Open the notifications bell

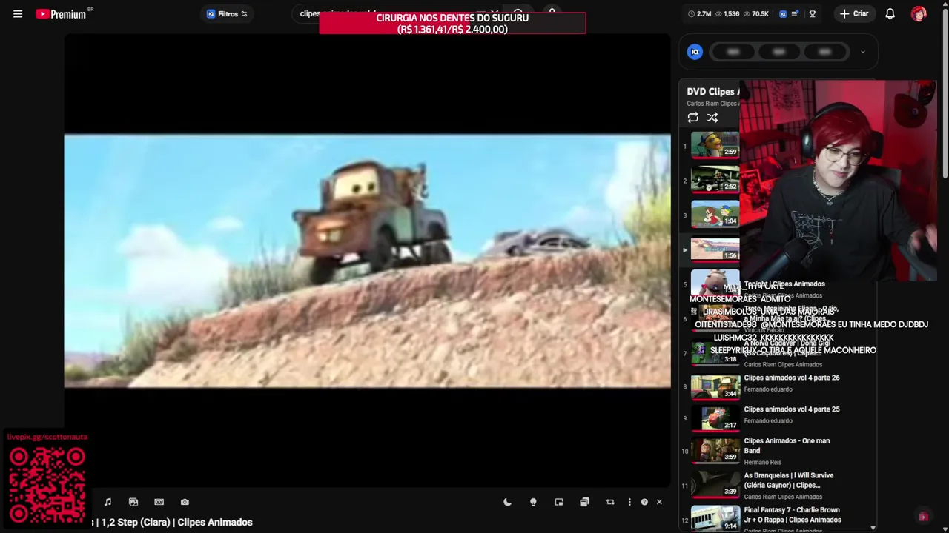[890, 14]
